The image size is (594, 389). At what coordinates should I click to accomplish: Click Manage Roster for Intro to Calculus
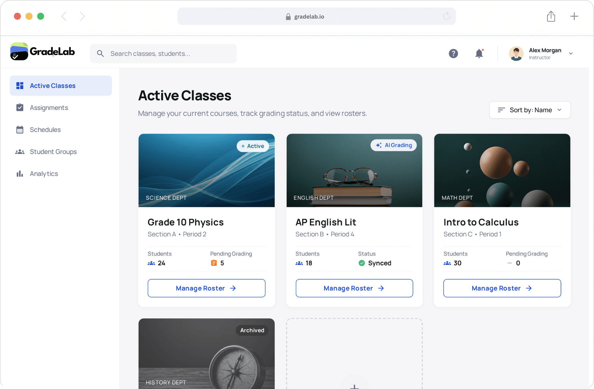[502, 288]
